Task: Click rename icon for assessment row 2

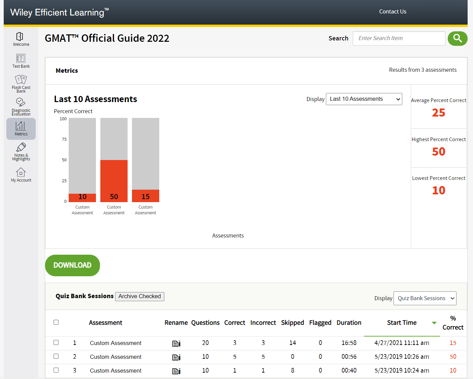Action: 176,357
